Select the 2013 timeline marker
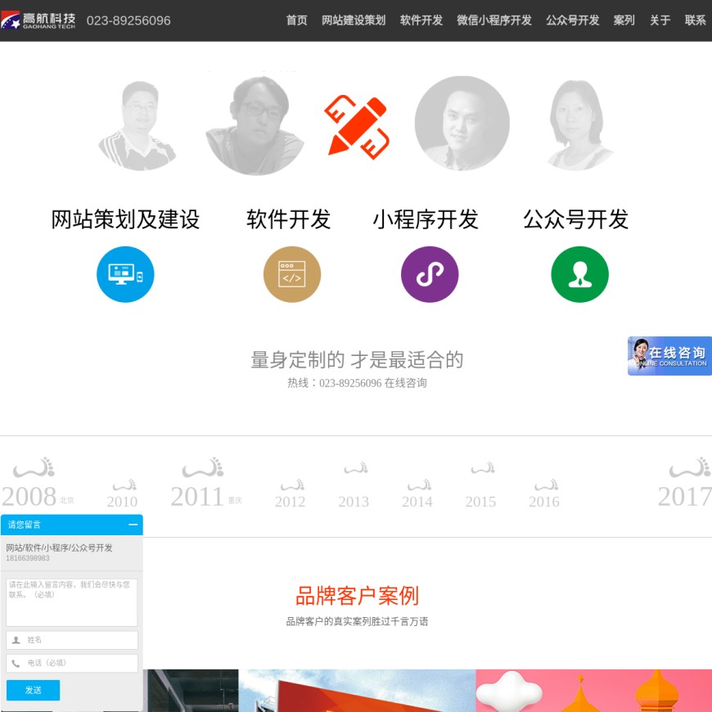The width and height of the screenshot is (712, 712). [354, 486]
